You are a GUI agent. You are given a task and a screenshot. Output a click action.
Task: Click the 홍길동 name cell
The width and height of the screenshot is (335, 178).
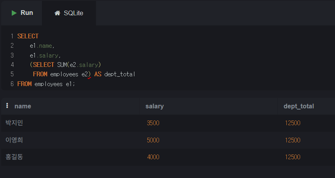click(x=14, y=157)
